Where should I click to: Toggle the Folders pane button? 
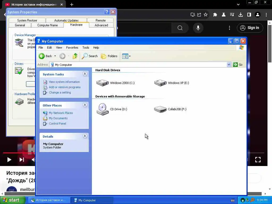tap(109, 56)
